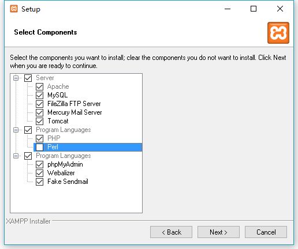Viewport: 298px width, 249px height.
Task: Select the Apache tree item label
Action: tap(58, 86)
